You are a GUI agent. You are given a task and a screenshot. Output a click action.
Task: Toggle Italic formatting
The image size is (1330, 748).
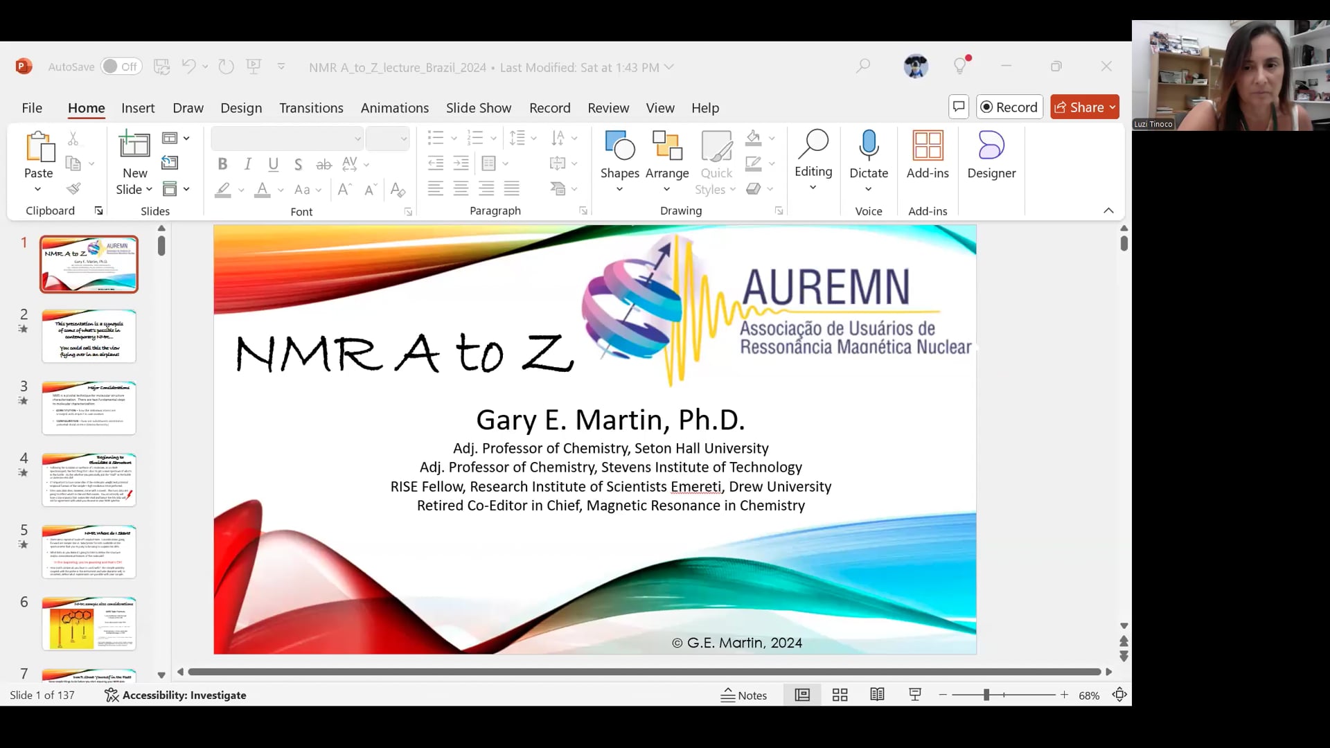tap(248, 164)
